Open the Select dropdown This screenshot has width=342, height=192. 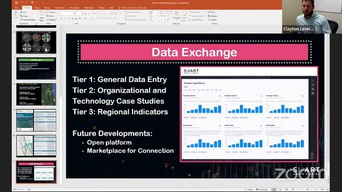pyautogui.click(x=213, y=20)
